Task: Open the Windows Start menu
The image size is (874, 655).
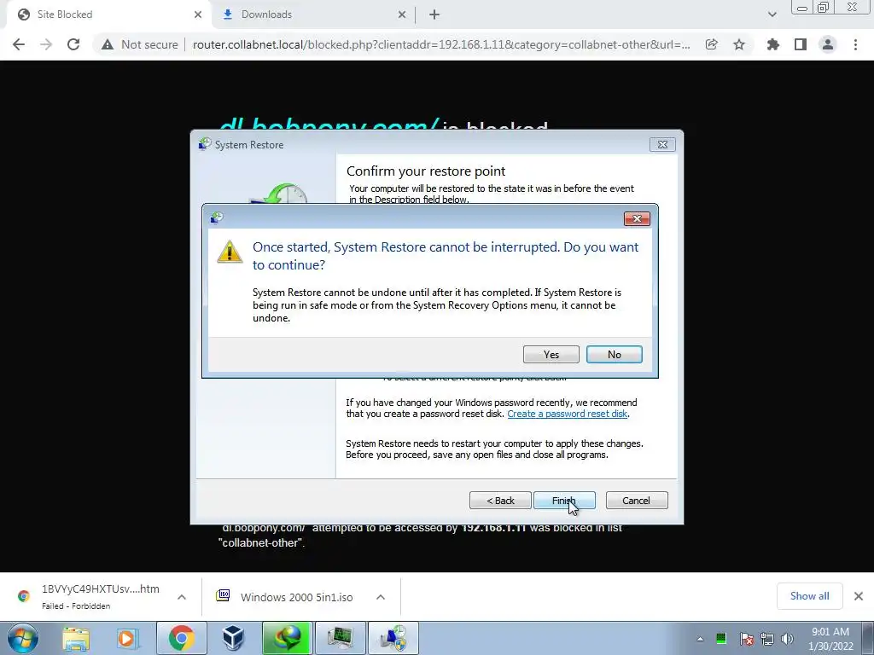Action: pyautogui.click(x=22, y=638)
